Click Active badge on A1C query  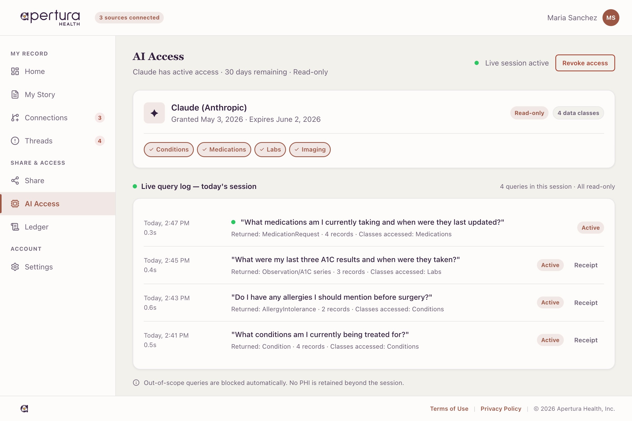550,265
